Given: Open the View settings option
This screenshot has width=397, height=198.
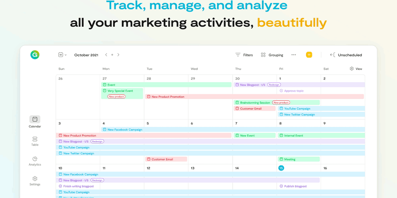Looking at the screenshot, I should click(x=356, y=69).
